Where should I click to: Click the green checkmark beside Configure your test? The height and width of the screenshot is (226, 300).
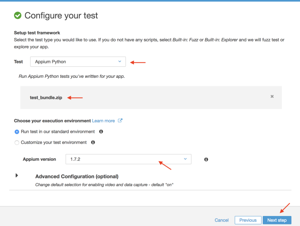(x=18, y=16)
